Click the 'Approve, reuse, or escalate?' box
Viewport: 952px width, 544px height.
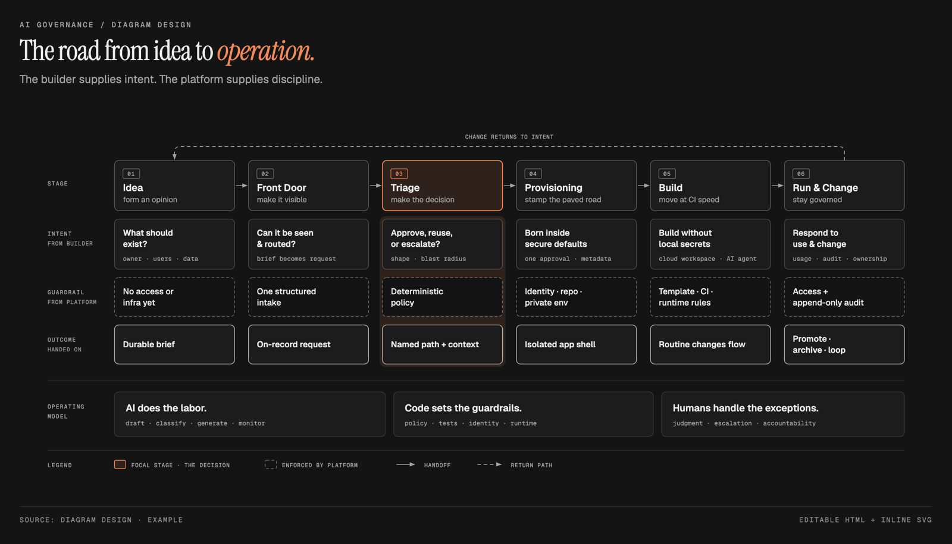[x=442, y=244]
